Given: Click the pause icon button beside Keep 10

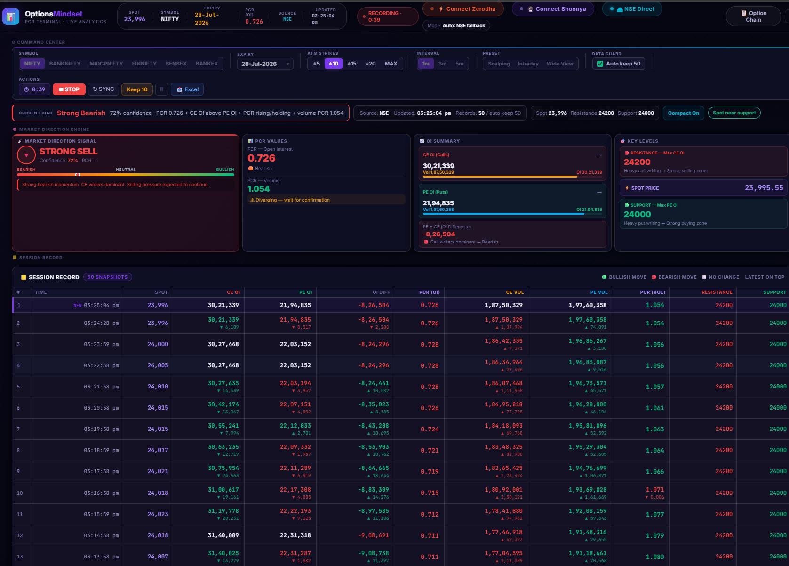Looking at the screenshot, I should coord(161,89).
